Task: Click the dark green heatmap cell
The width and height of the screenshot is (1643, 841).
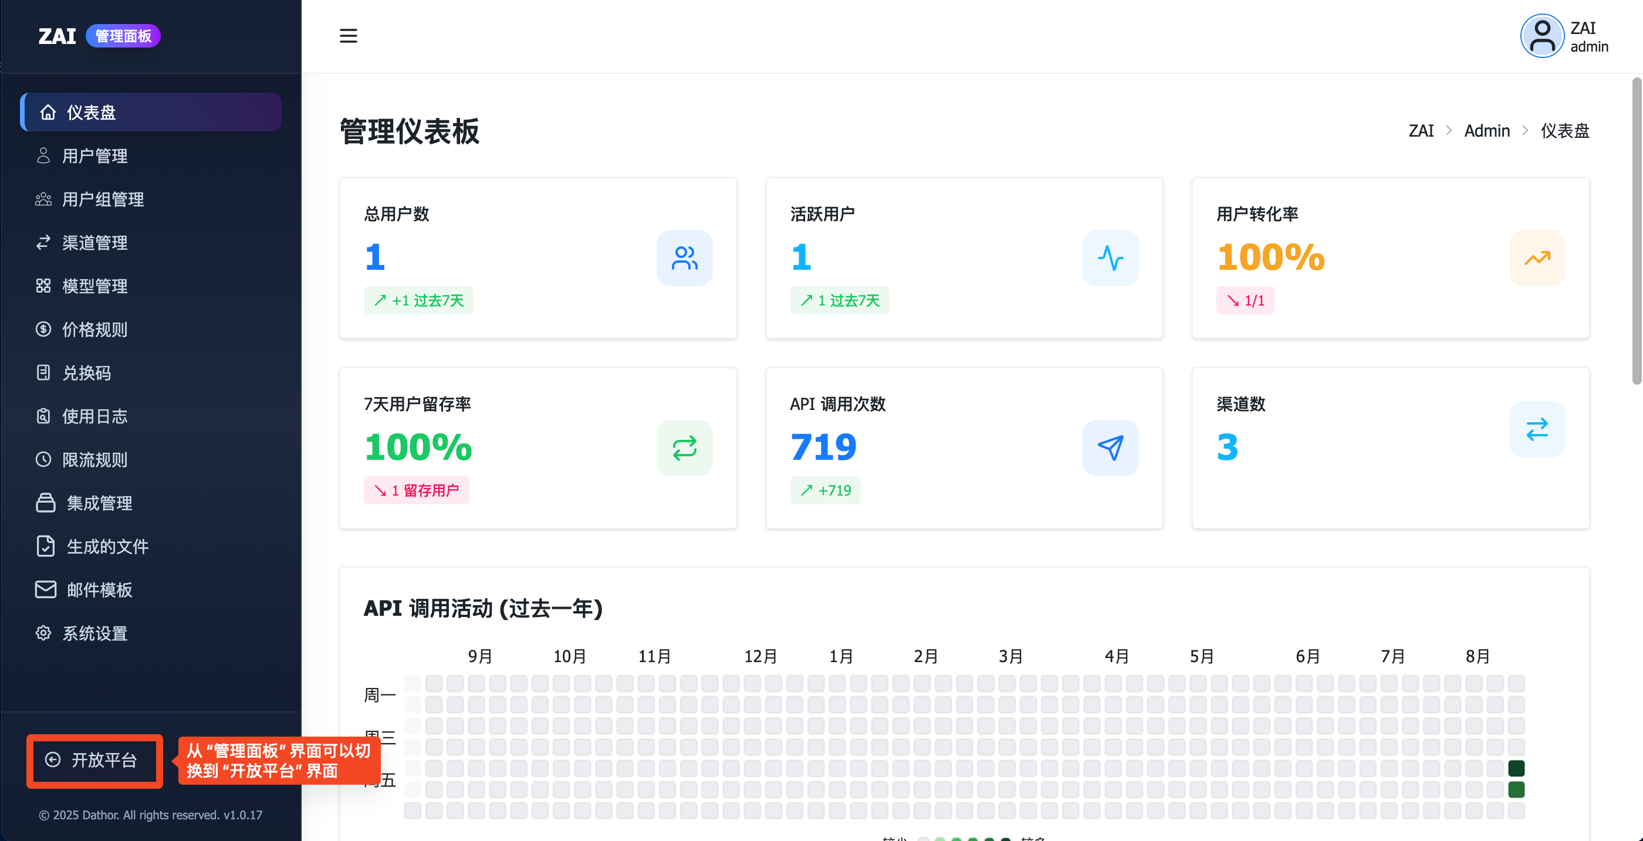Action: (x=1516, y=768)
